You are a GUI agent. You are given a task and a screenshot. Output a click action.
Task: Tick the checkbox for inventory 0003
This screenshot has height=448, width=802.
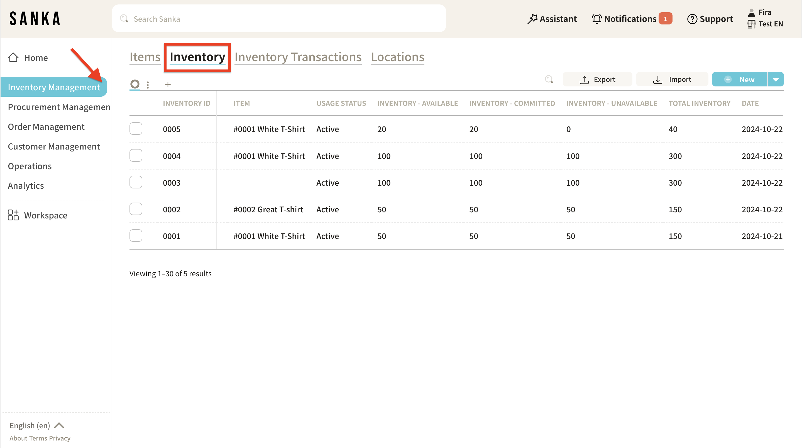coord(136,182)
